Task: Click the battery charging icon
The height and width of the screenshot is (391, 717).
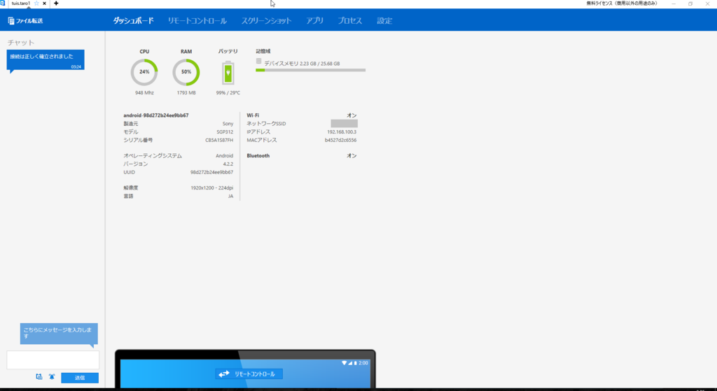Action: (x=228, y=73)
